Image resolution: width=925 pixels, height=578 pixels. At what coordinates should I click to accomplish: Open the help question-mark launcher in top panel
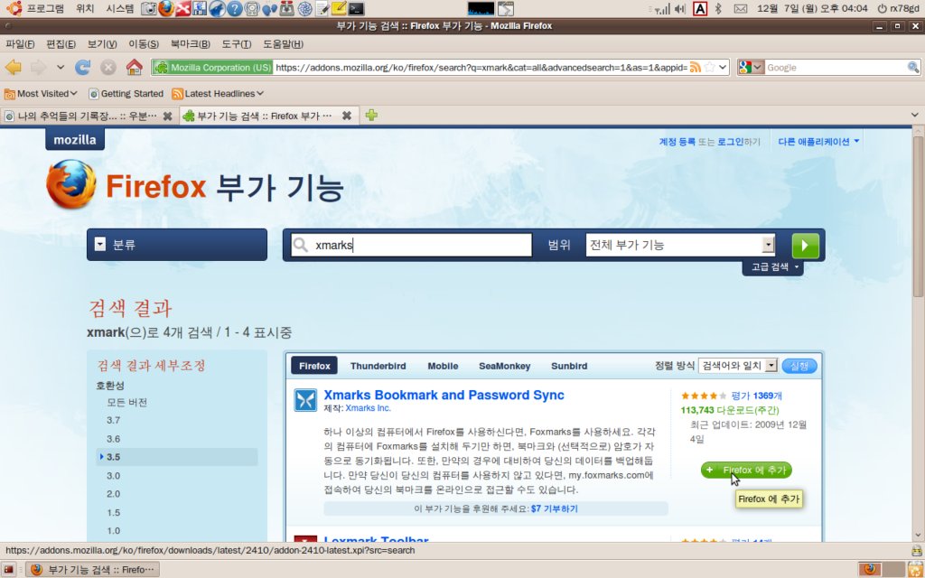coord(235,8)
